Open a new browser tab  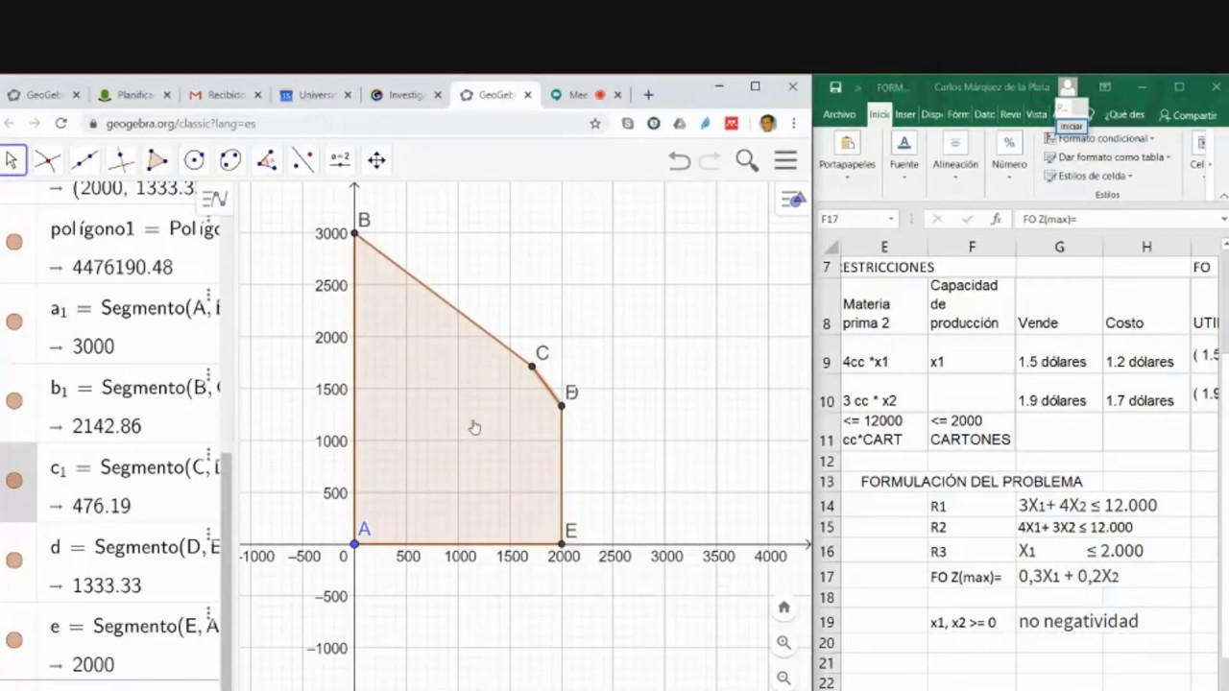(x=648, y=95)
